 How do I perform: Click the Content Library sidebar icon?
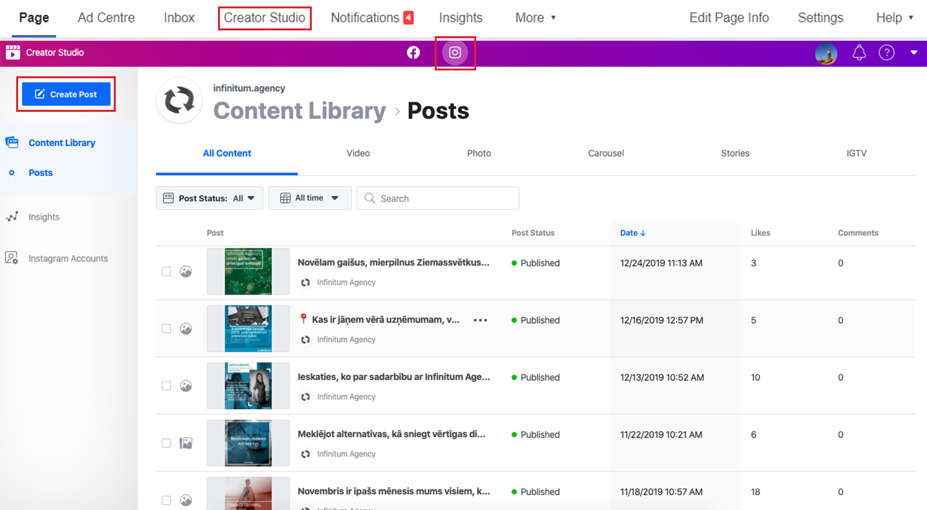click(12, 142)
